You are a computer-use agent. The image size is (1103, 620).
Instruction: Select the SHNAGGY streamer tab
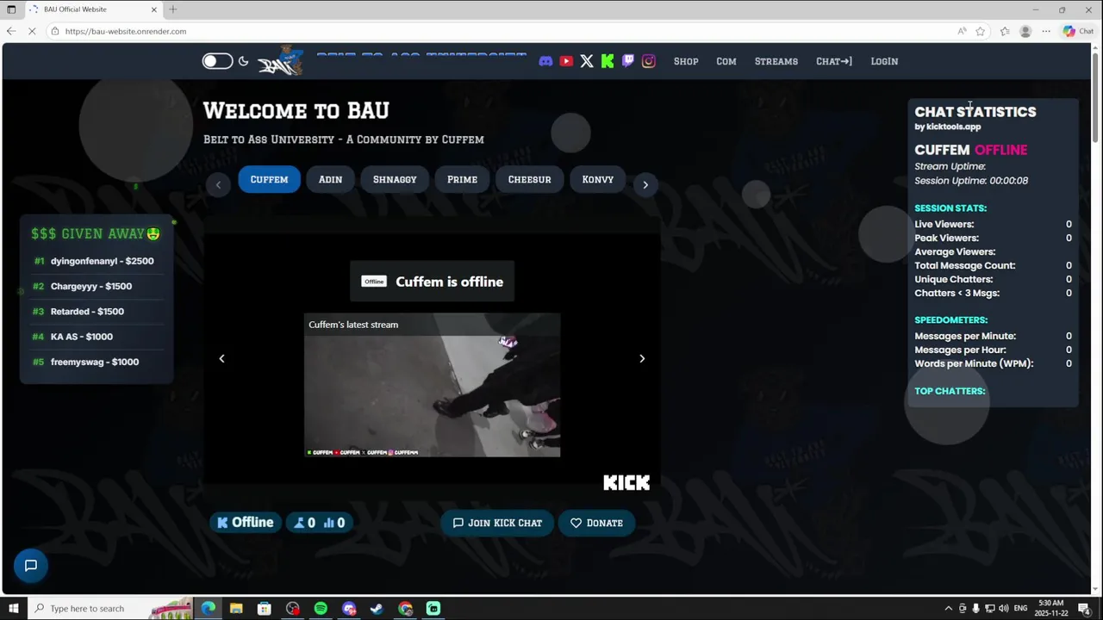[x=395, y=179]
